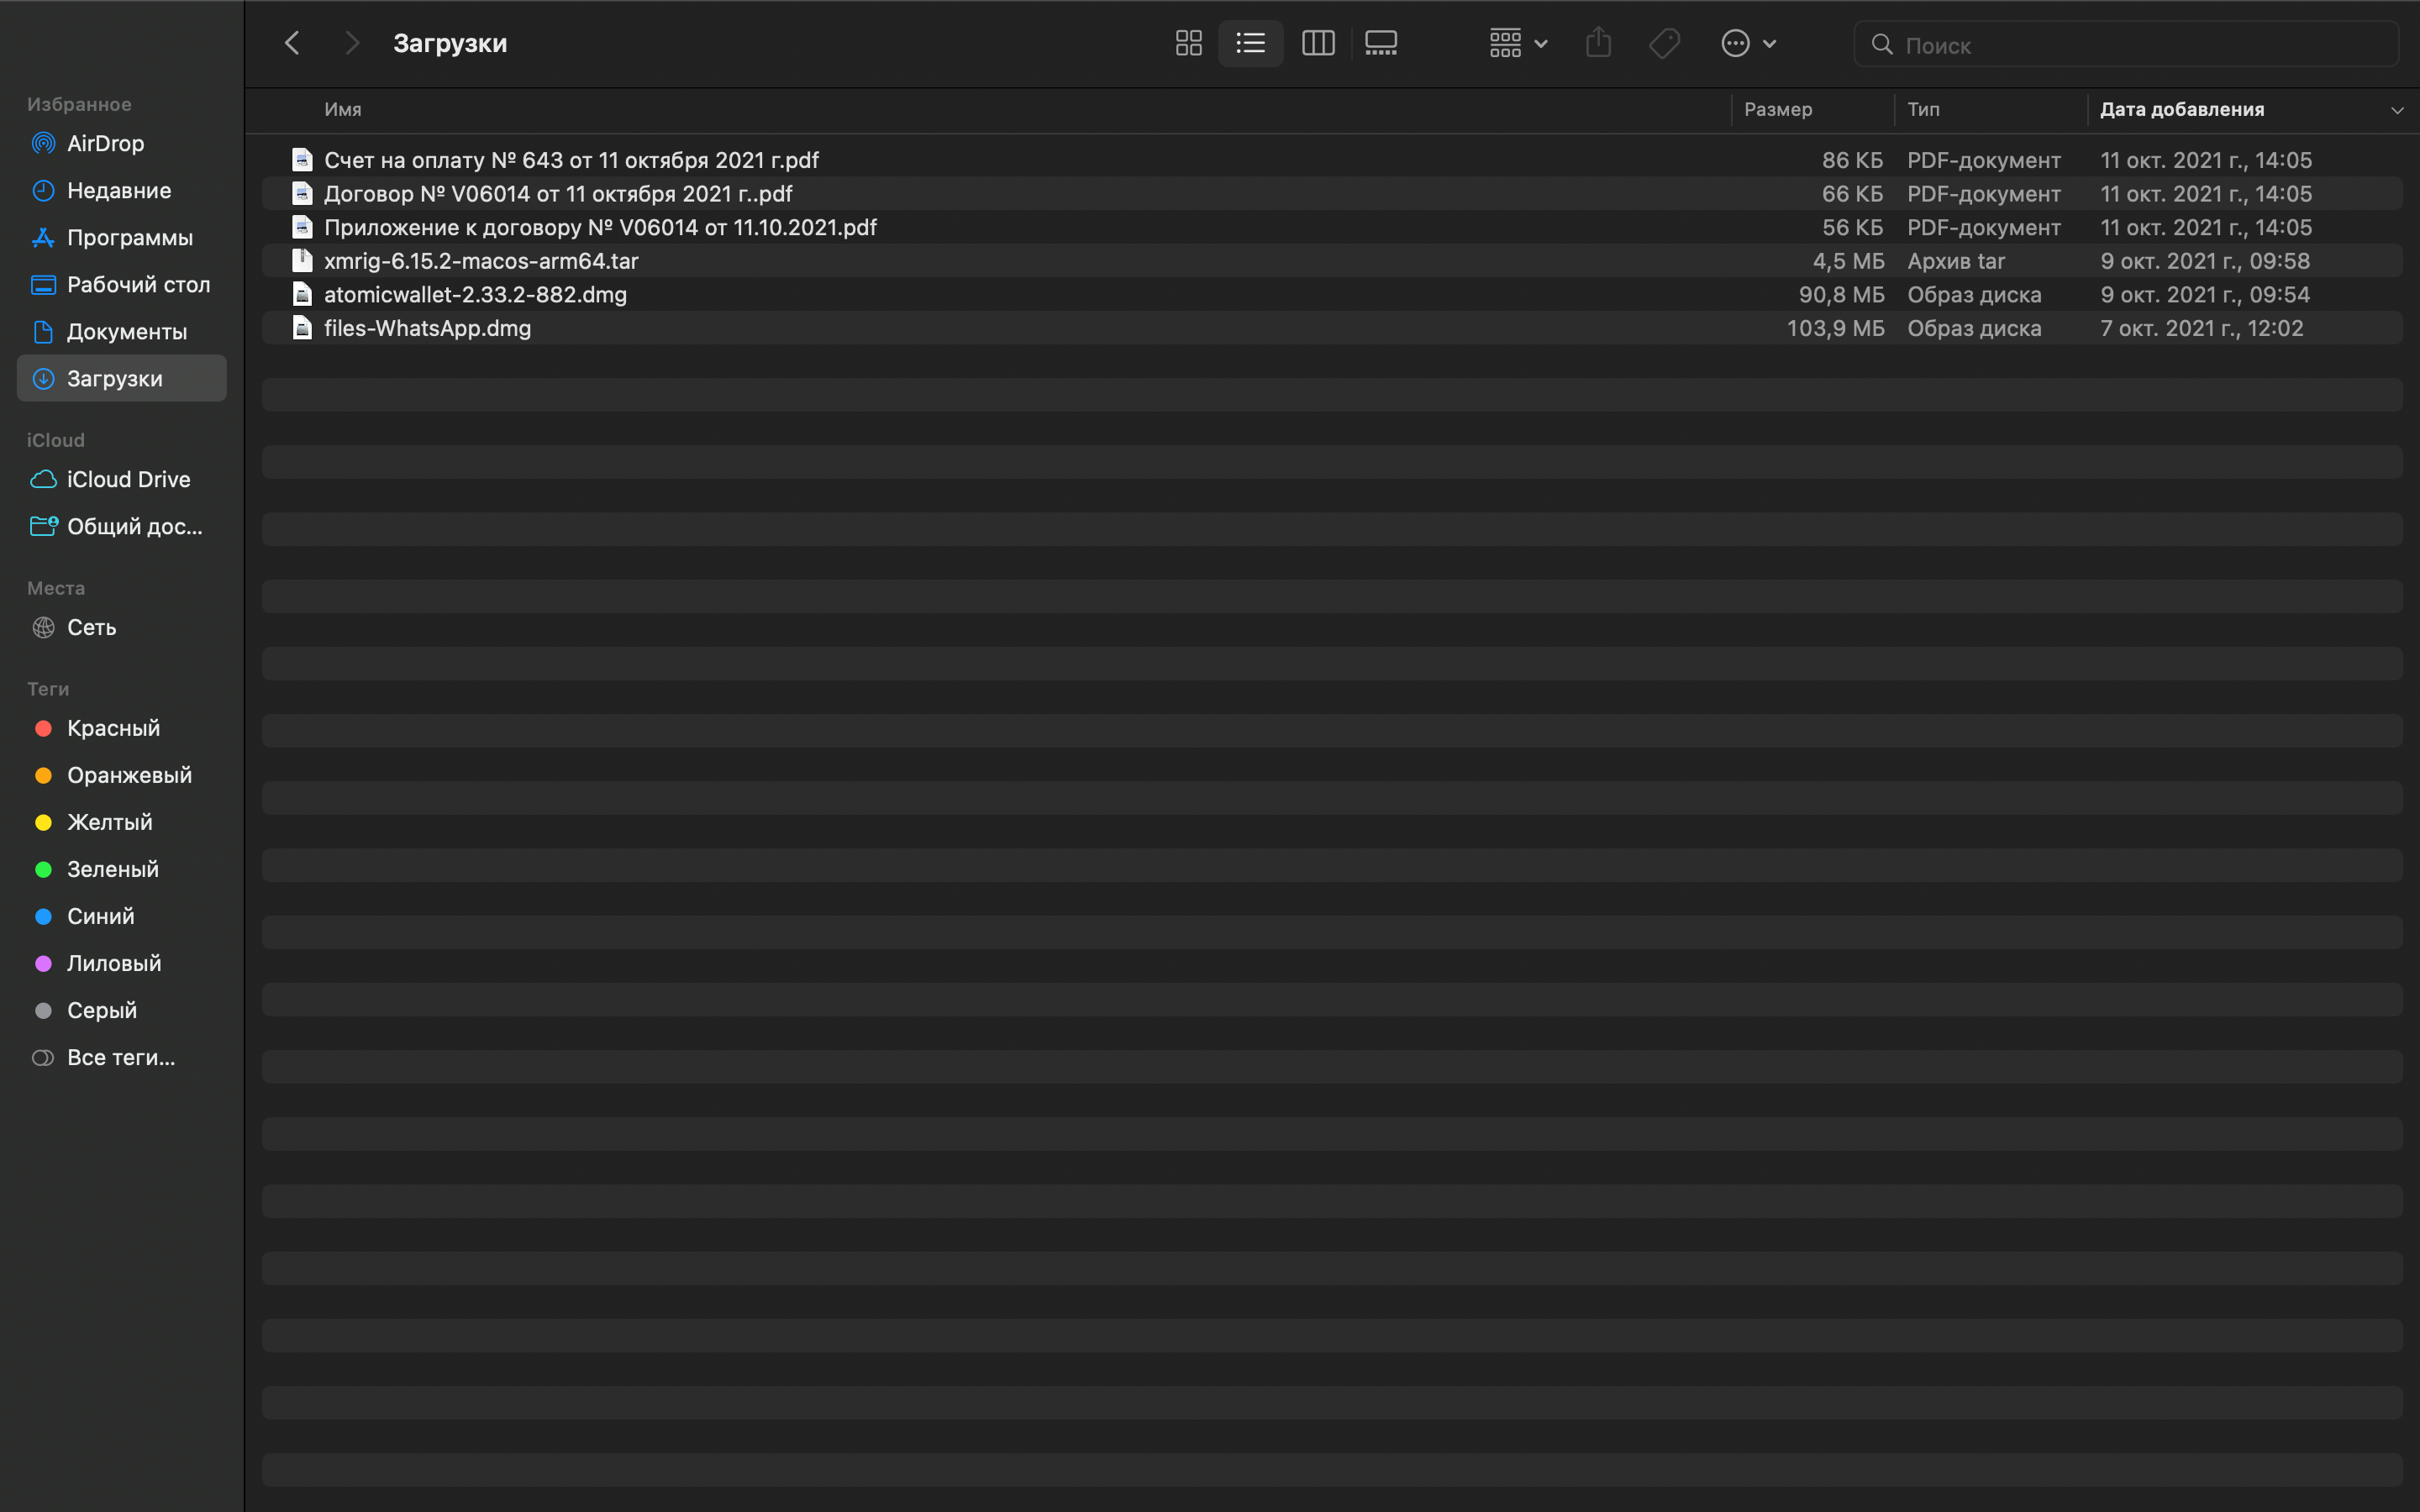
Task: Open the grouping options dropdown
Action: tap(1518, 44)
